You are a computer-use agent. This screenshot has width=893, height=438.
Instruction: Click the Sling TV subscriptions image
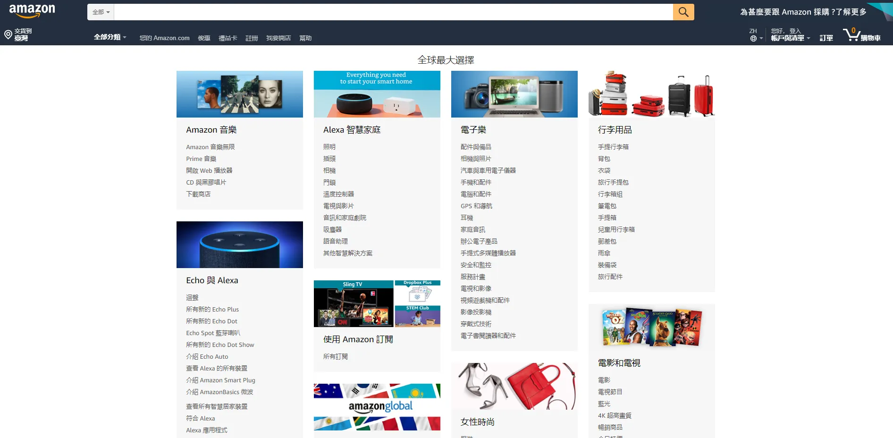pos(377,303)
